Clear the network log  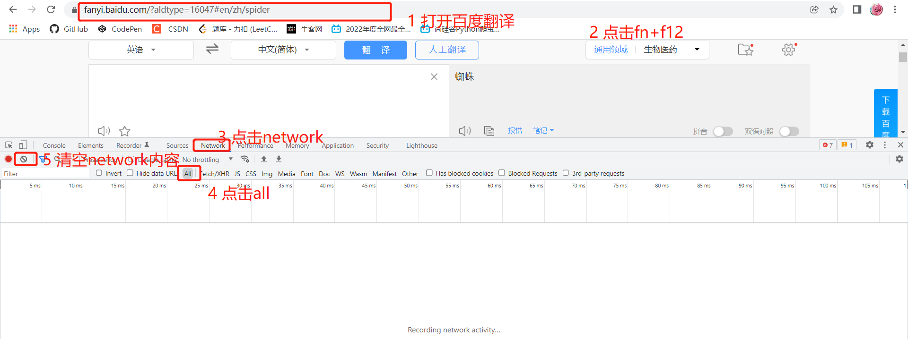[x=24, y=159]
